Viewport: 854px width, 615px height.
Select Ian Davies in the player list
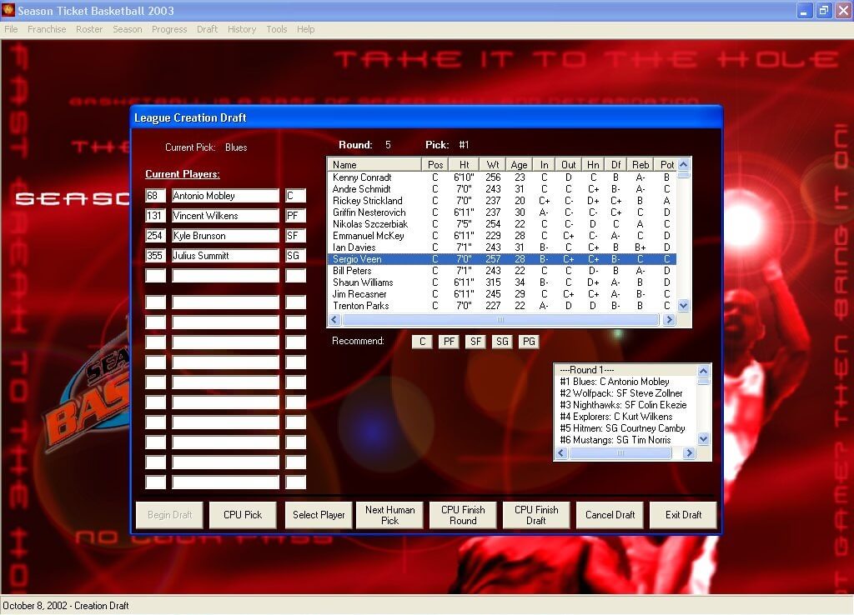502,247
